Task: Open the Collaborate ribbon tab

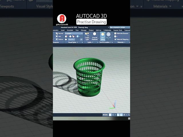Action: [x=107, y=30]
